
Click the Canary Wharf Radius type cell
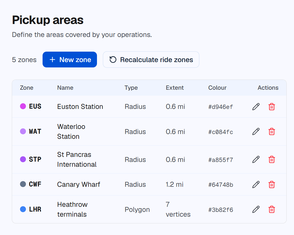135,185
